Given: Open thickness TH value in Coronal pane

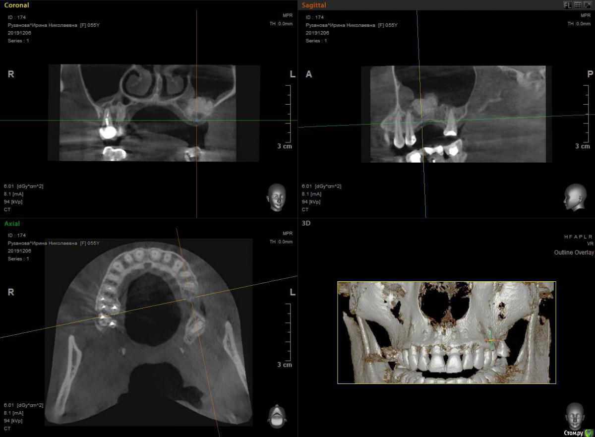Looking at the screenshot, I should 281,23.
